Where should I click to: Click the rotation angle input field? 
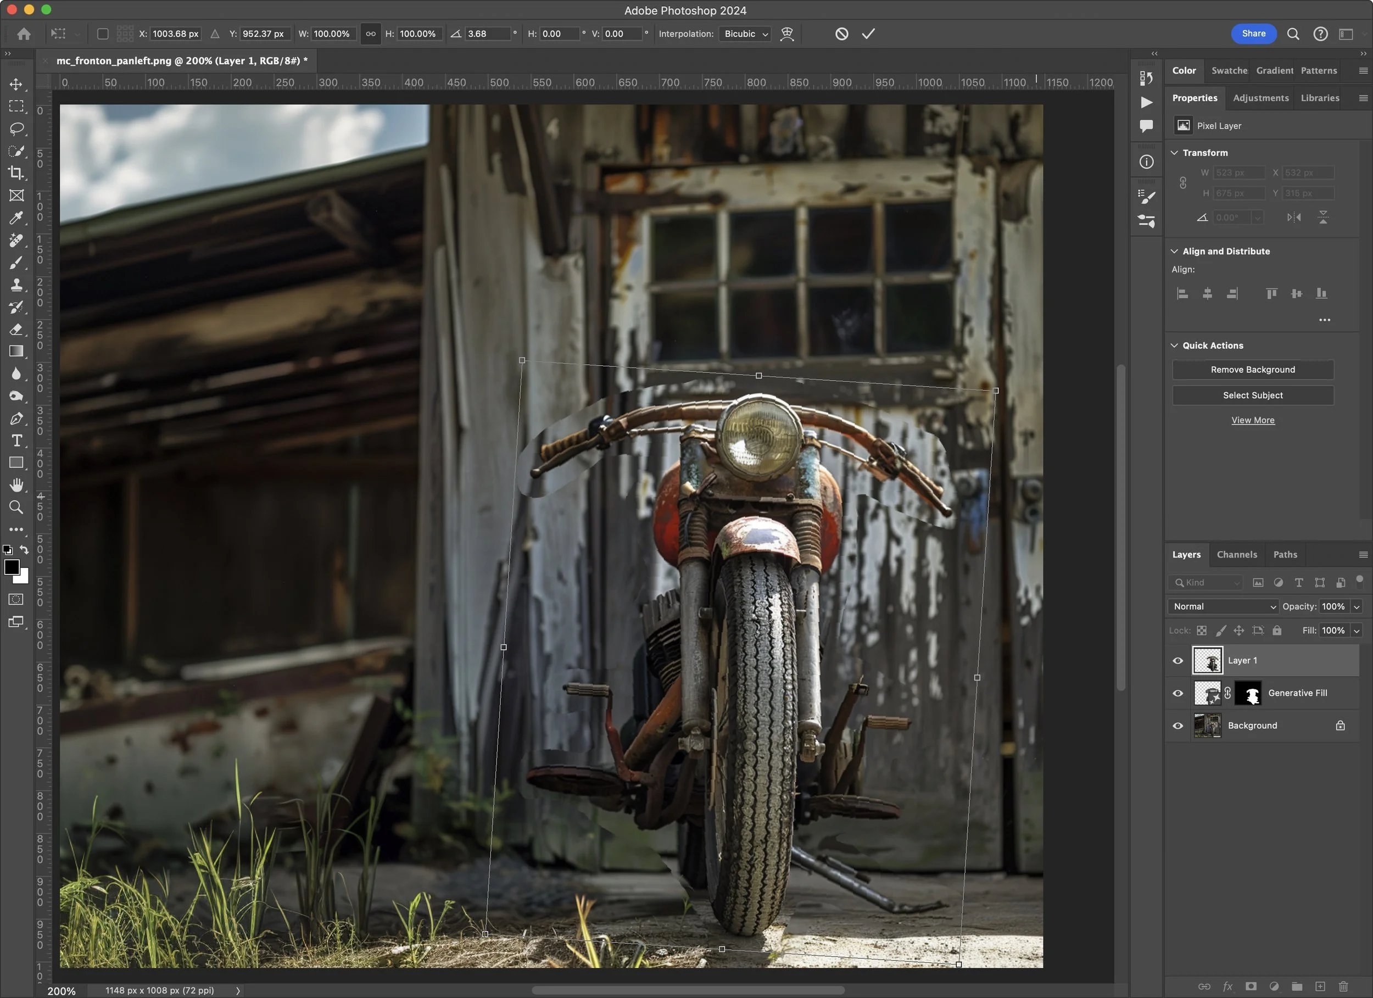[488, 34]
